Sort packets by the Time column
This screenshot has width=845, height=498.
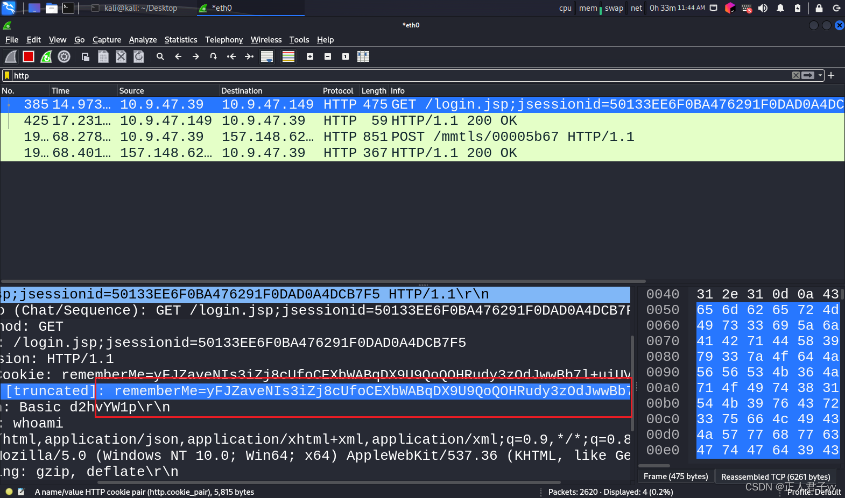[83, 91]
